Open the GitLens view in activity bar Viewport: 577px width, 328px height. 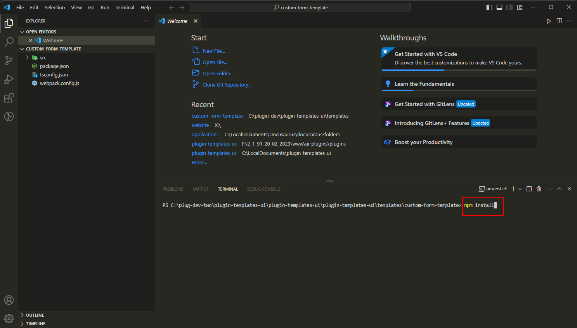[9, 116]
